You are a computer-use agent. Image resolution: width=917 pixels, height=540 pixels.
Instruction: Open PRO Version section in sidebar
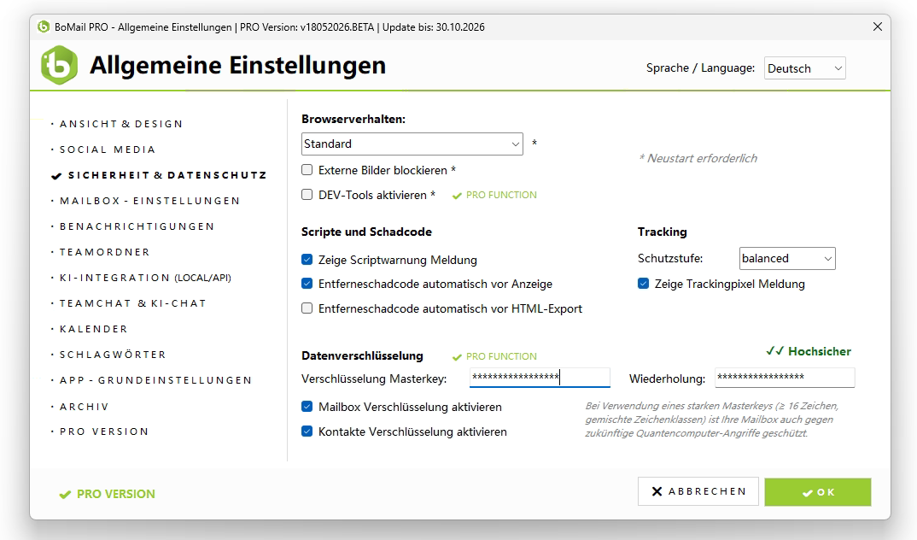coord(104,431)
